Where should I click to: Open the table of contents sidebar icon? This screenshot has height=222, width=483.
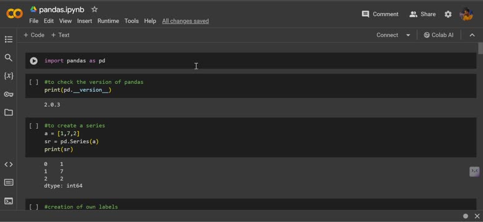click(9, 39)
